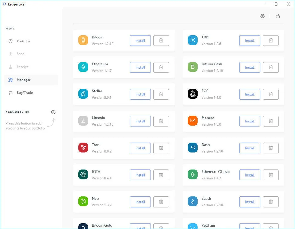Viewport: 295px width, 229px height.
Task: Click the Stellar rocket icon
Action: (83, 94)
